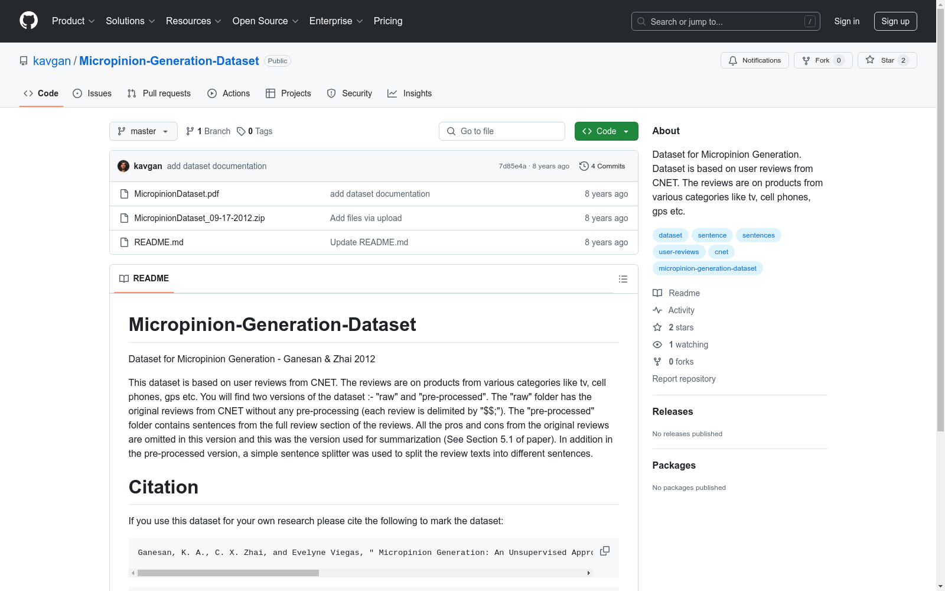Click the 'sentence' topic tag

(x=712, y=235)
